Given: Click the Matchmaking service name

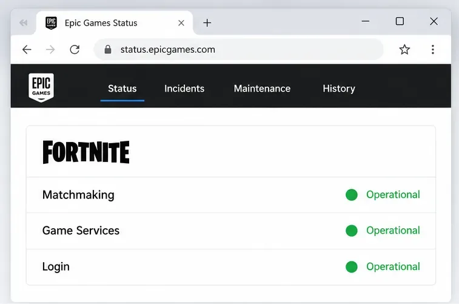Looking at the screenshot, I should click(x=78, y=195).
